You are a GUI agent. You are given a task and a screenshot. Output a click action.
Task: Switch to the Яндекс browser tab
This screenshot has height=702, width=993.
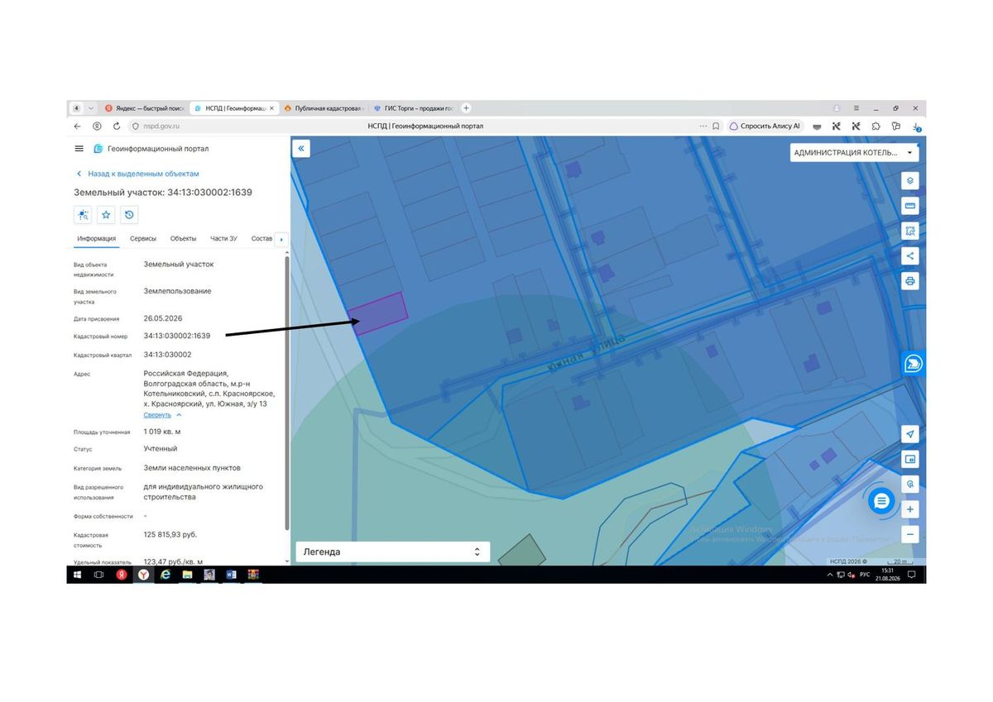[144, 108]
